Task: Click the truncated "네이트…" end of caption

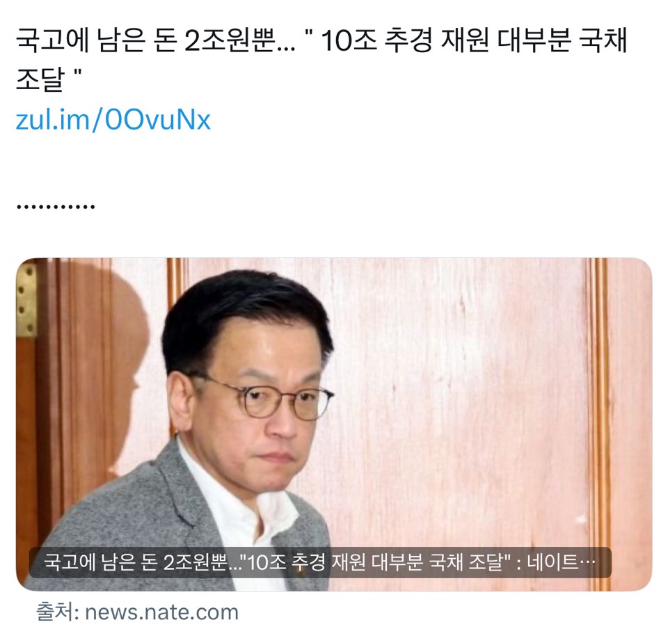Action: [562, 562]
